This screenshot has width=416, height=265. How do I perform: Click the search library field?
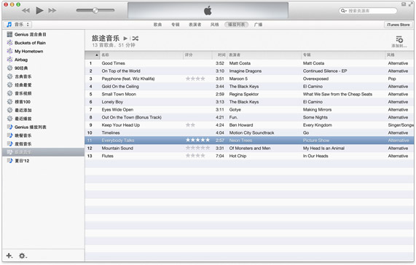click(x=368, y=11)
